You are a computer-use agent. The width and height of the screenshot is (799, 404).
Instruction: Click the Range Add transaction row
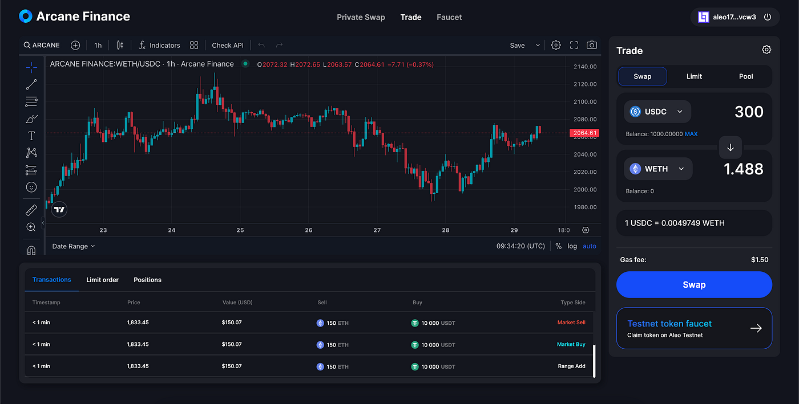tap(309, 366)
